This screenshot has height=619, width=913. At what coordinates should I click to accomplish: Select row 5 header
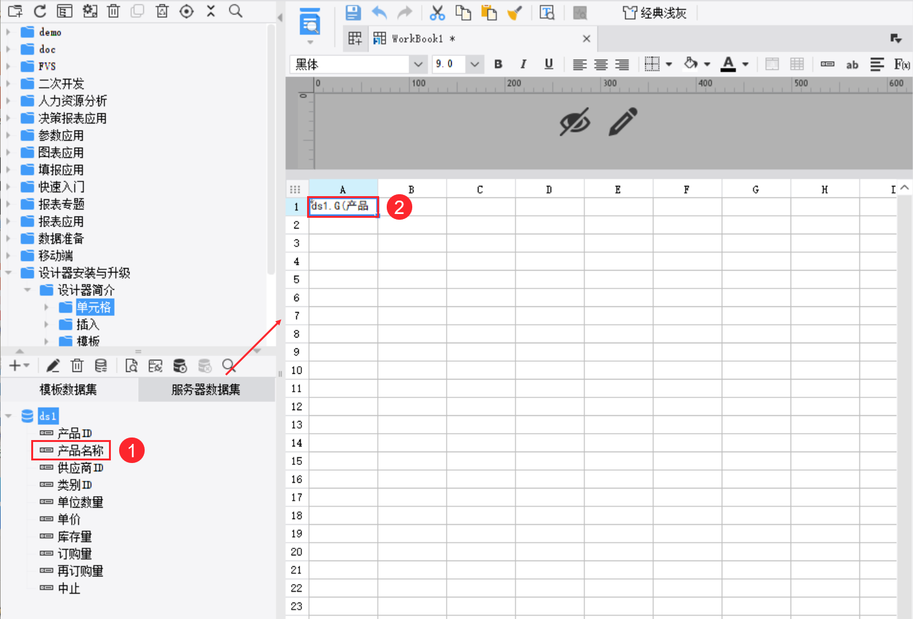[296, 280]
